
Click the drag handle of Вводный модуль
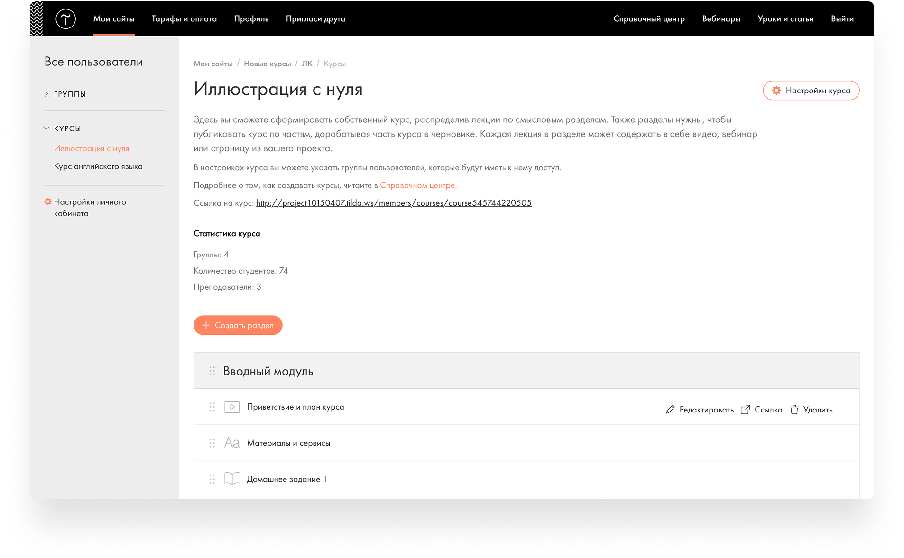click(212, 371)
